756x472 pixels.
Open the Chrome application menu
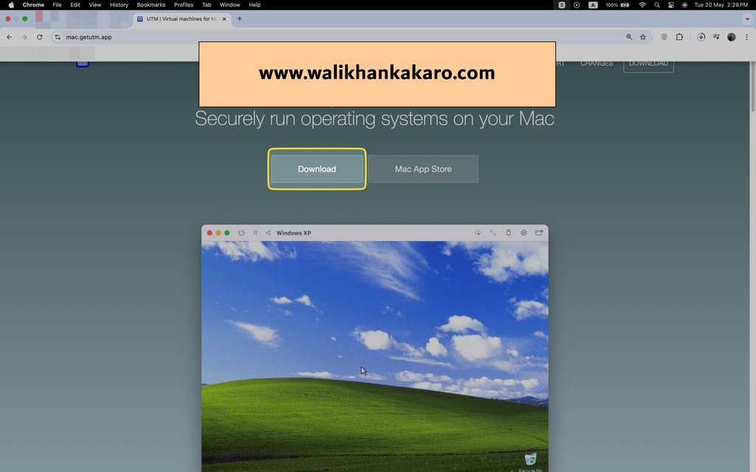pyautogui.click(x=33, y=5)
